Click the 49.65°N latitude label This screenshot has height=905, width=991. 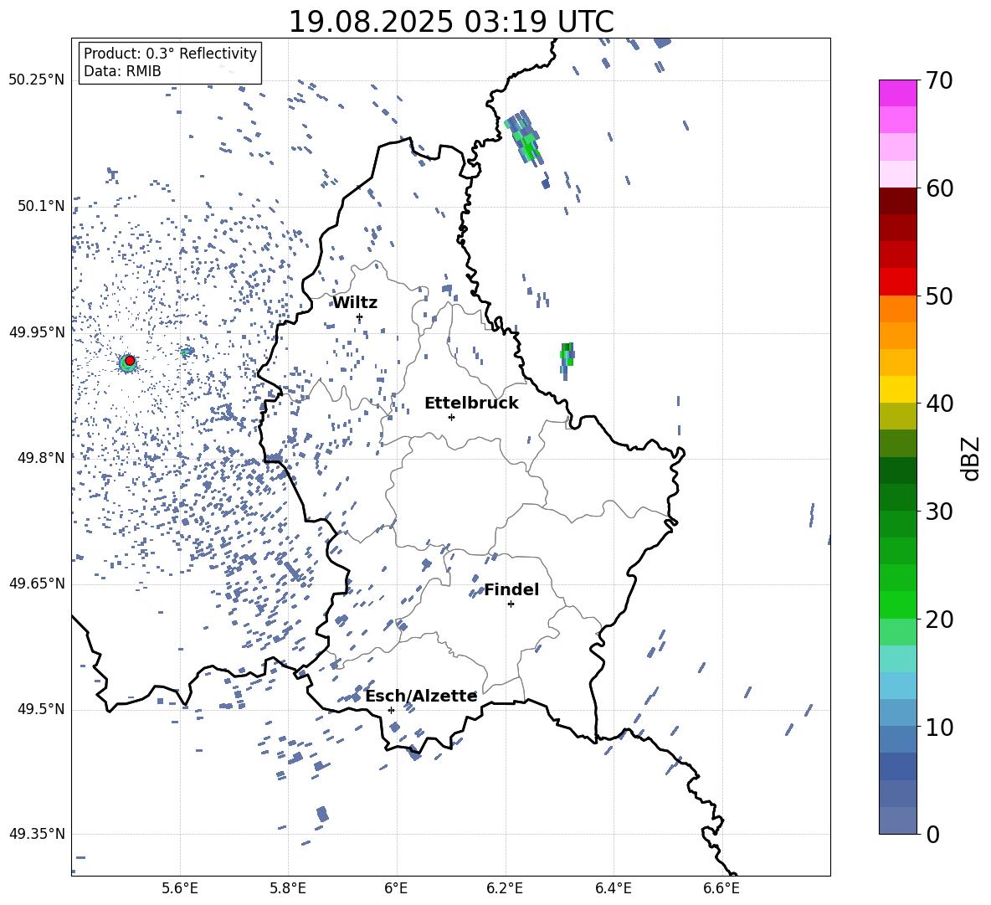click(37, 584)
